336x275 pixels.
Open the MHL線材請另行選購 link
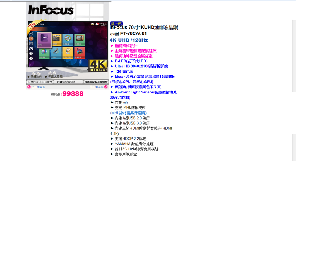[x=128, y=113]
